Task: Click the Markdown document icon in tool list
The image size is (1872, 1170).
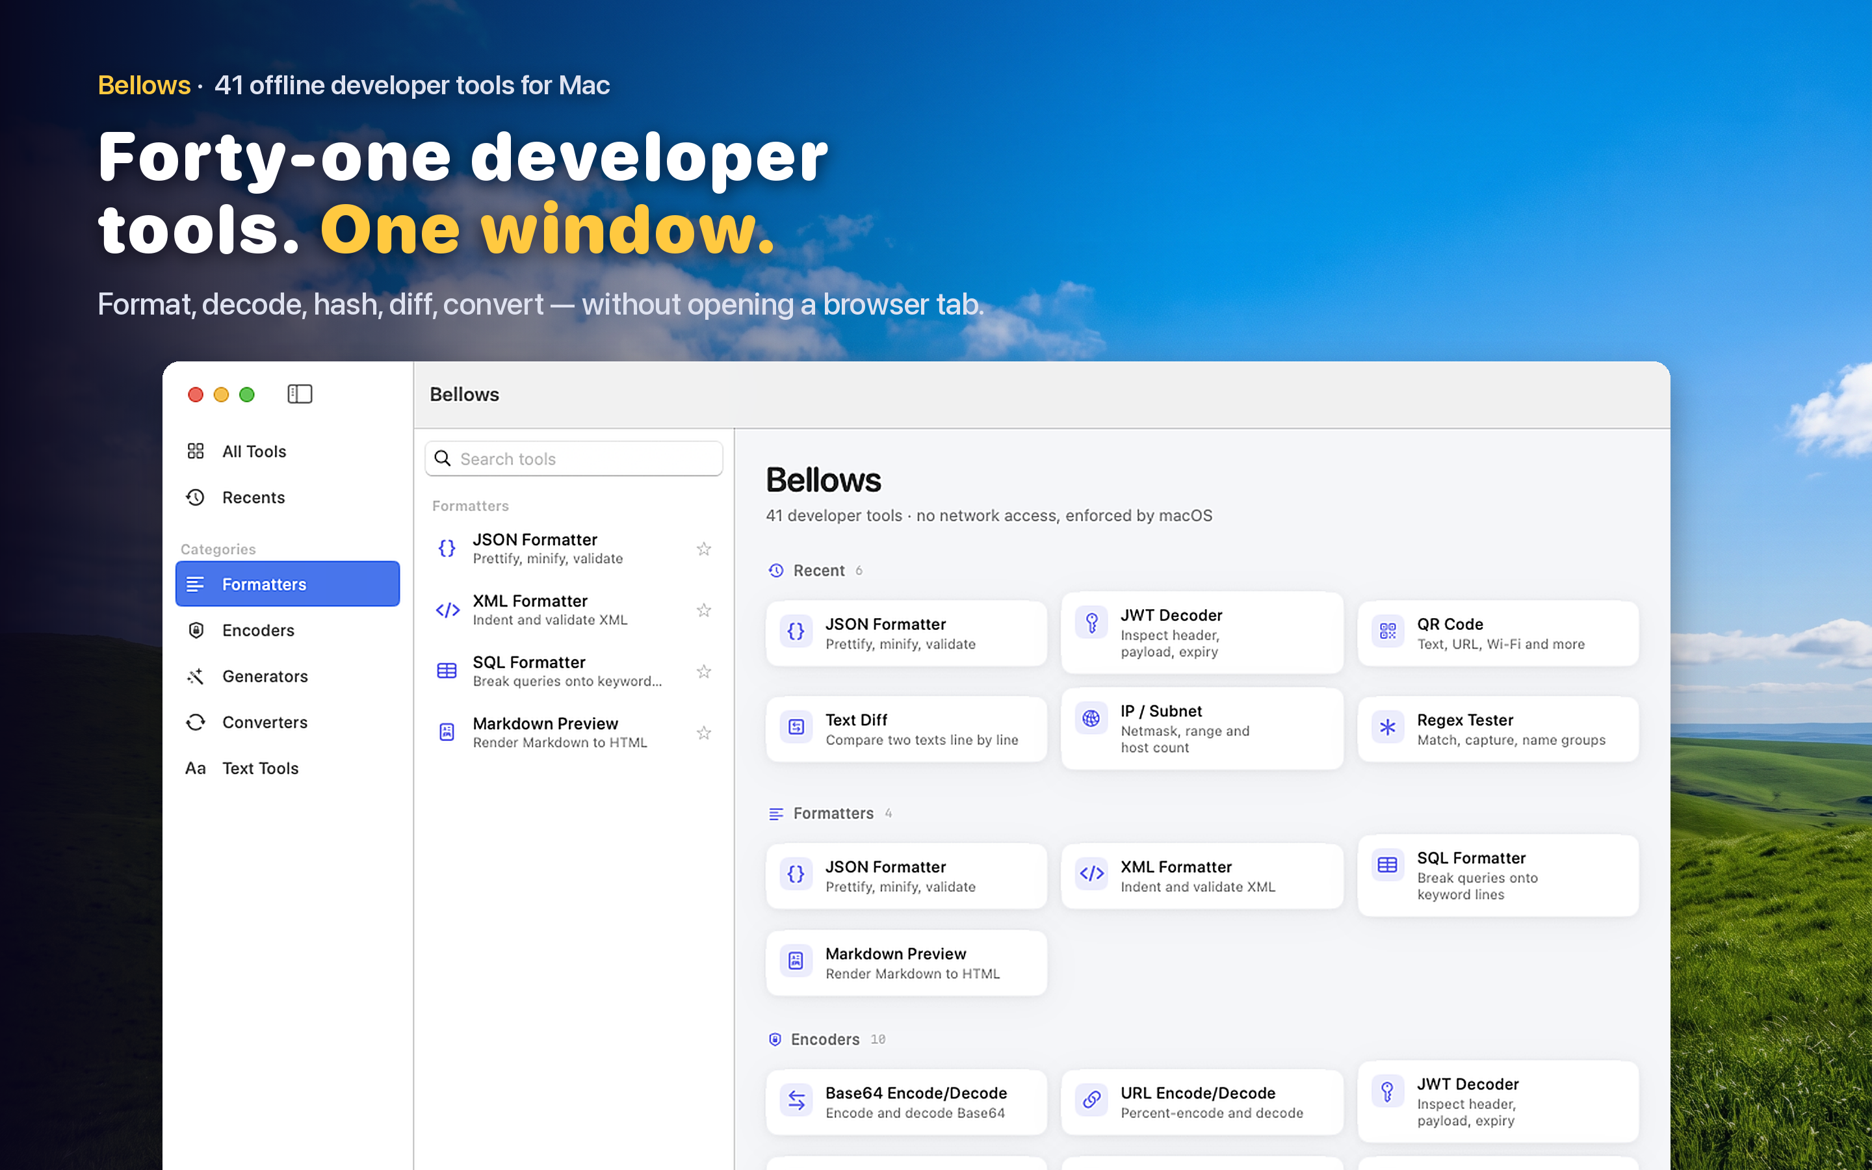Action: (447, 732)
